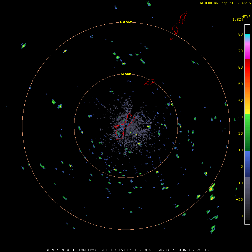
Task: Click the 80 value on dBZ scale
Action: pyautogui.click(x=241, y=34)
